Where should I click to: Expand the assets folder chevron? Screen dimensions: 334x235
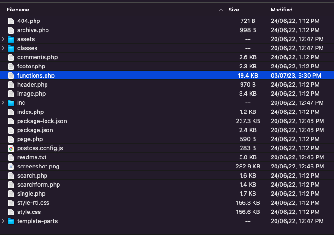3,39
